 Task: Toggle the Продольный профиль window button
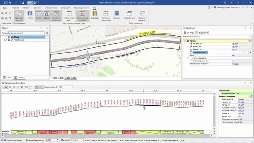(83, 16)
